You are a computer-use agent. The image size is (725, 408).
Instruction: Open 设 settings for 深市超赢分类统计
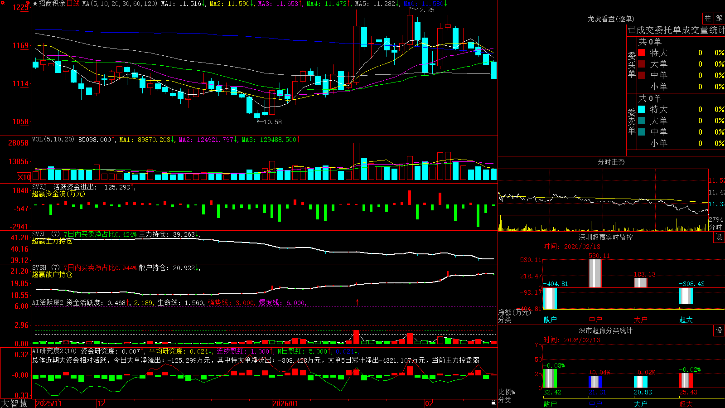click(x=719, y=330)
